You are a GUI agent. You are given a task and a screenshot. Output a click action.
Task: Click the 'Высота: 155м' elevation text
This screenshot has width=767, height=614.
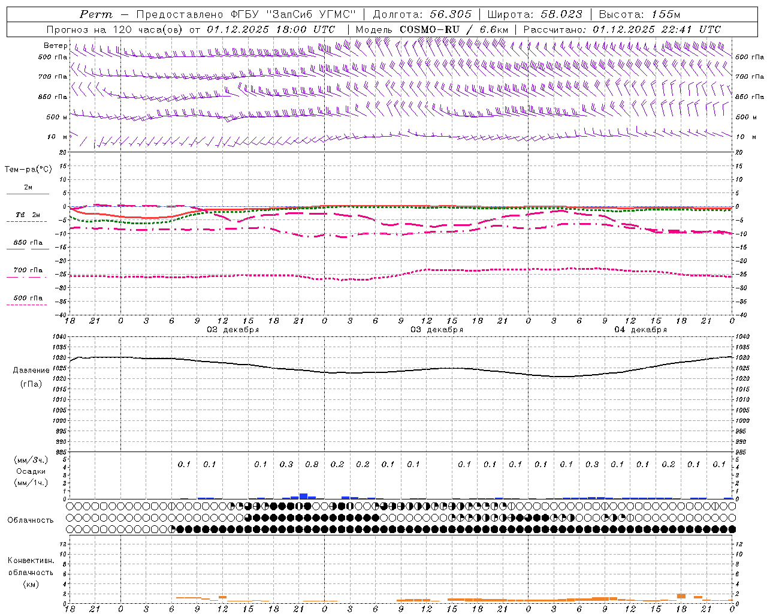[x=639, y=14]
